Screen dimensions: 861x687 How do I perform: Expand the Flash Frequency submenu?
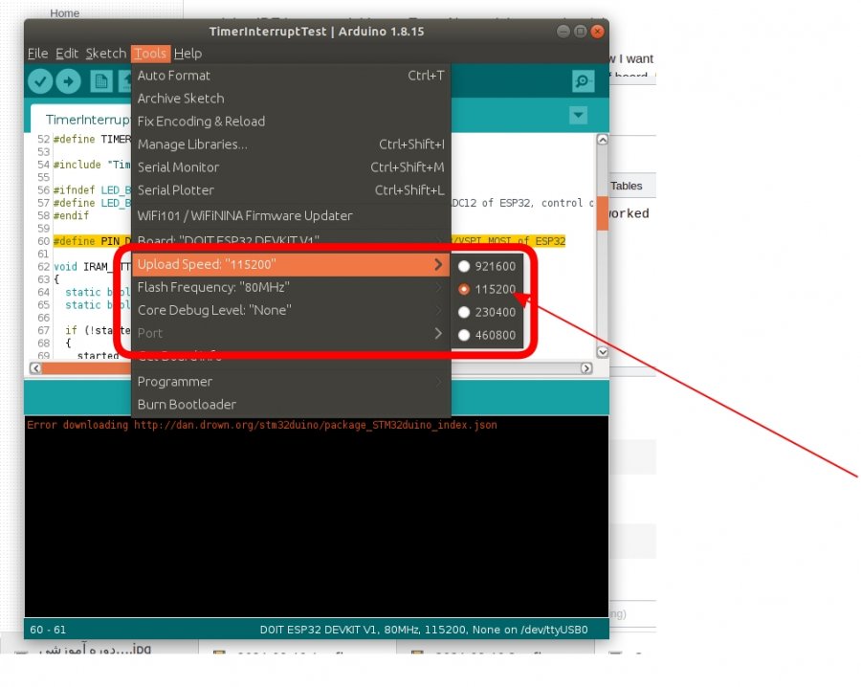[291, 287]
